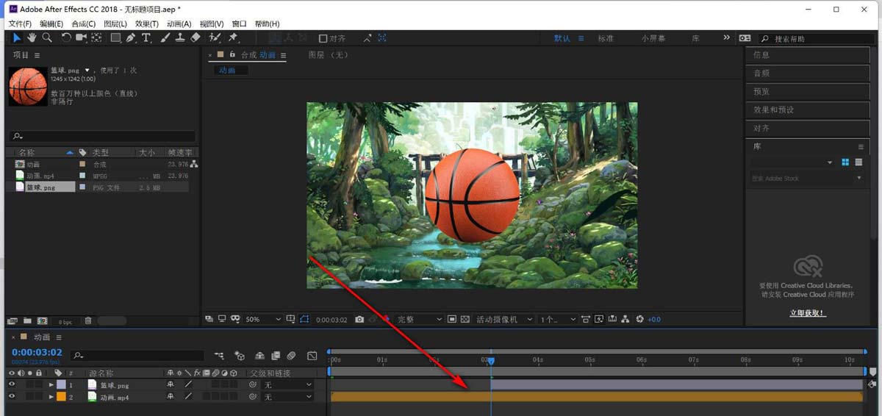Enable the 对齐 snapping checkbox

click(x=323, y=38)
